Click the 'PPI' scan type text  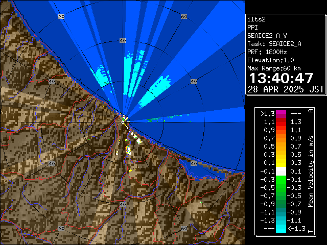[x=252, y=28]
